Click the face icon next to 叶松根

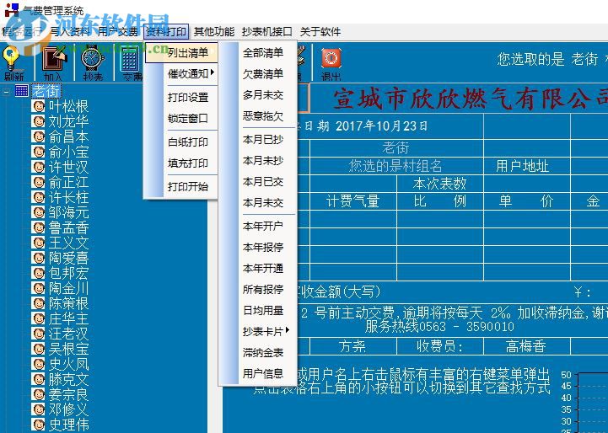[x=38, y=106]
